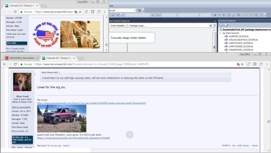Open Star-Lord's profile name link

[22, 96]
